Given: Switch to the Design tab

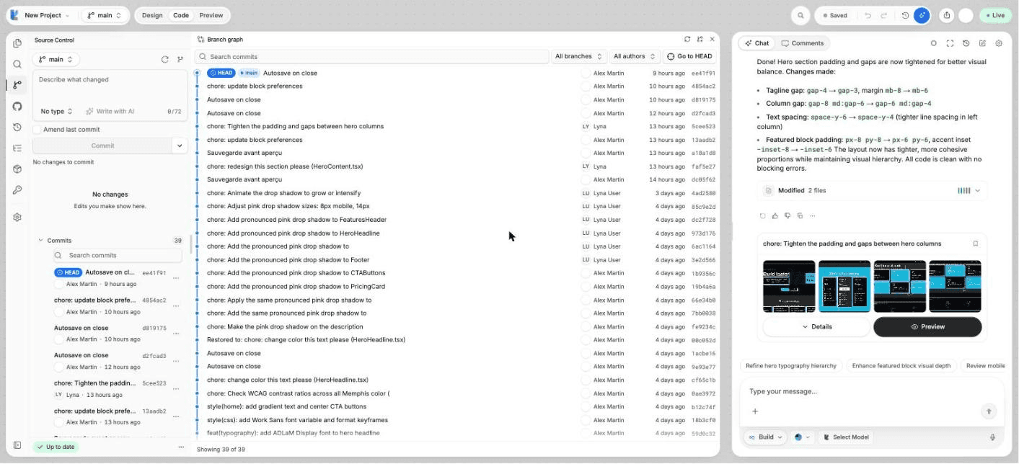Looking at the screenshot, I should (152, 15).
